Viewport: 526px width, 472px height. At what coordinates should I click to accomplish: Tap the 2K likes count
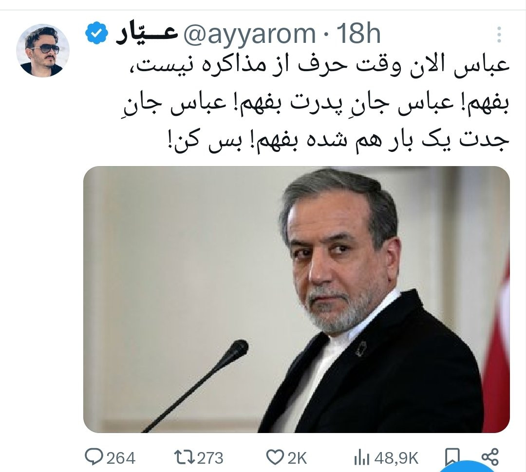tap(297, 458)
